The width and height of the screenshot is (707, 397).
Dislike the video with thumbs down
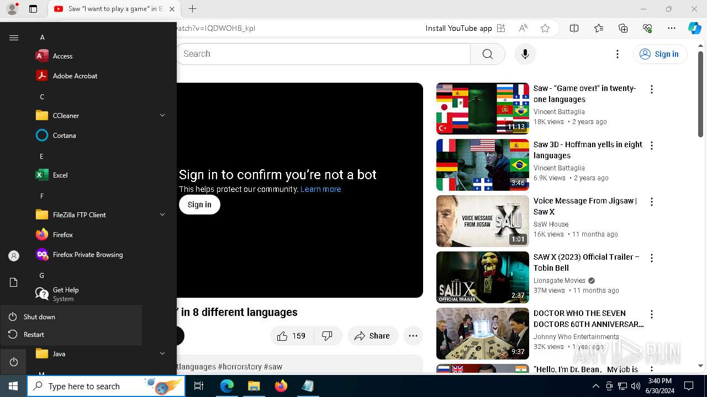[328, 336]
